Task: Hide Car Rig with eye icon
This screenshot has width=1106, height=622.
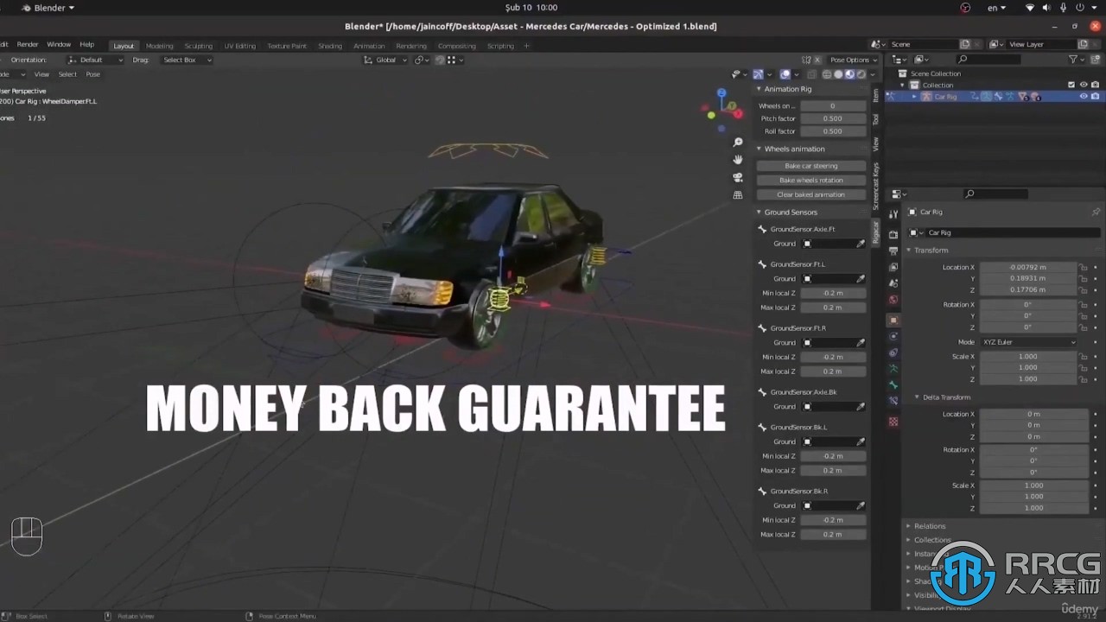Action: point(1084,97)
